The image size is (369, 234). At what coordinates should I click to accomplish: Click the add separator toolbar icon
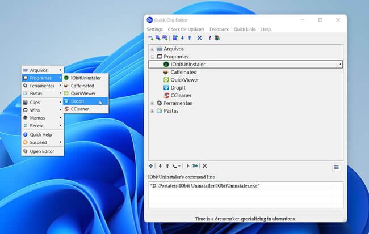(150, 38)
